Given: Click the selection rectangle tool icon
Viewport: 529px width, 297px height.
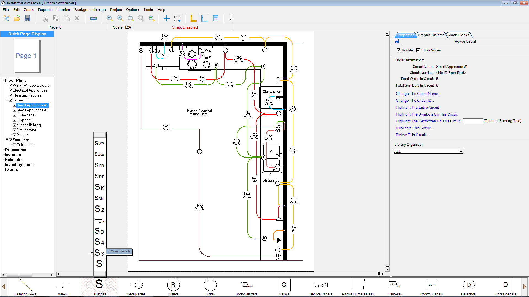Looking at the screenshot, I should click(x=177, y=18).
